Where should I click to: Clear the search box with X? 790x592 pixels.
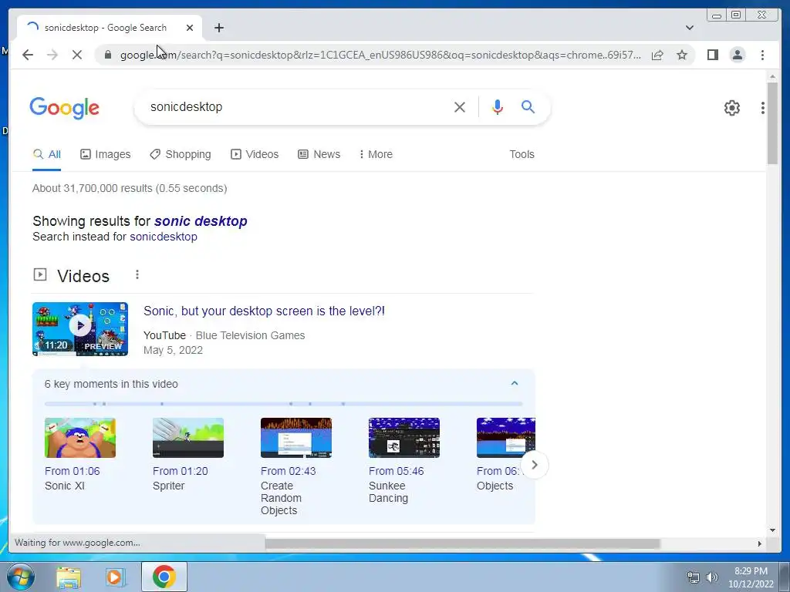pyautogui.click(x=460, y=107)
